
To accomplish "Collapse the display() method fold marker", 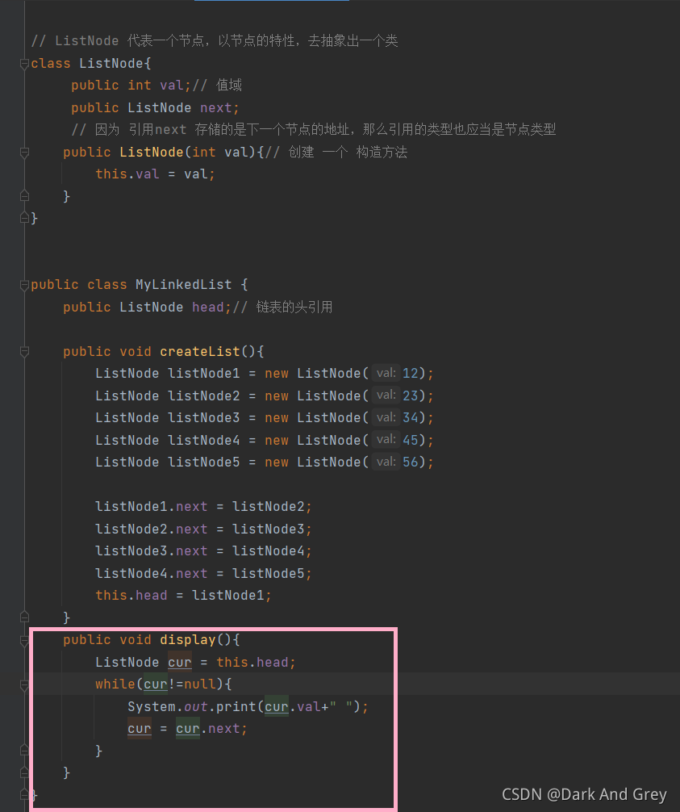I will tap(24, 641).
